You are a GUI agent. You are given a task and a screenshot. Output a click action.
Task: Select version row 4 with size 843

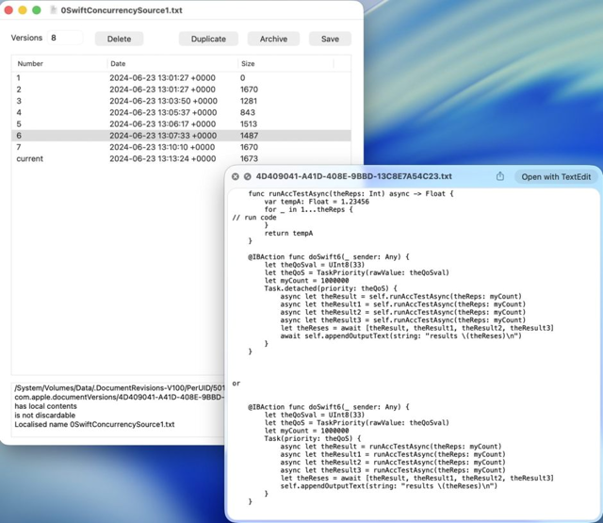[181, 112]
